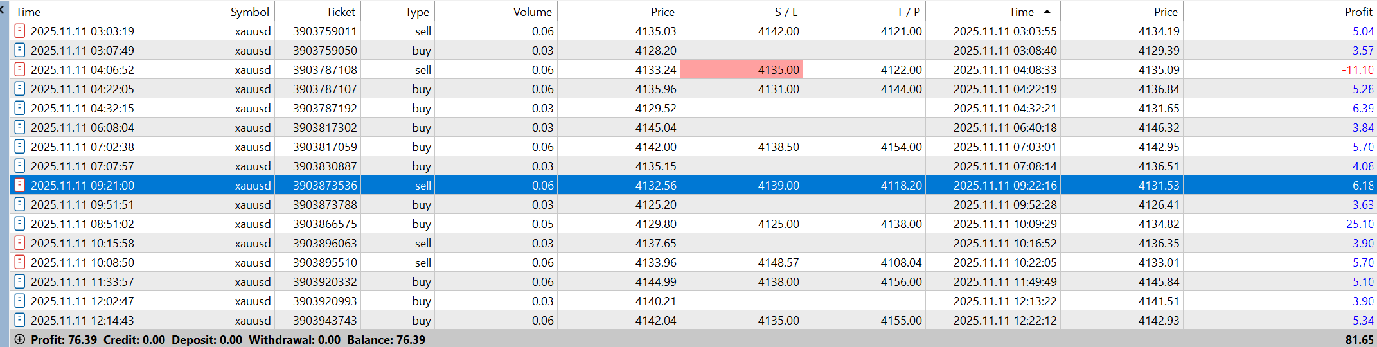The height and width of the screenshot is (347, 1377).
Task: Expand the summary with the plus circle icon
Action: (20, 339)
